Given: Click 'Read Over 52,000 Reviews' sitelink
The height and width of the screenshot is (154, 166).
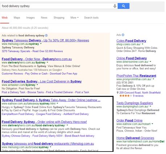Looking at the screenshot, I should 47,51.
